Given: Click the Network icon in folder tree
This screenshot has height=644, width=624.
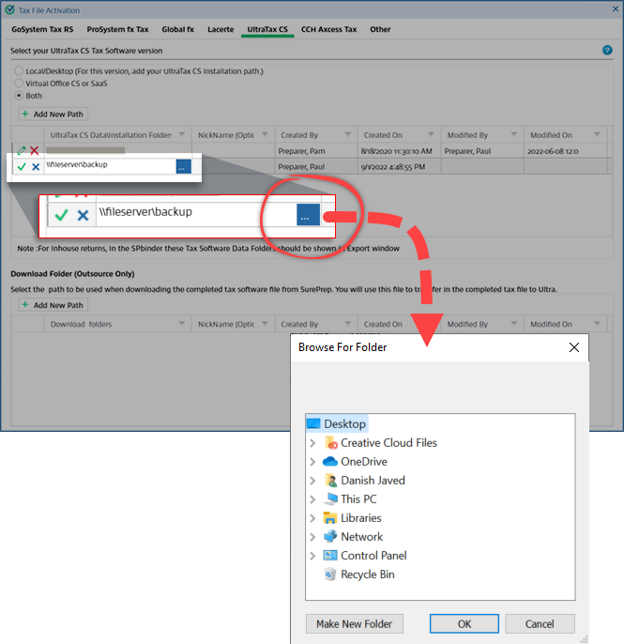Looking at the screenshot, I should tap(330, 536).
